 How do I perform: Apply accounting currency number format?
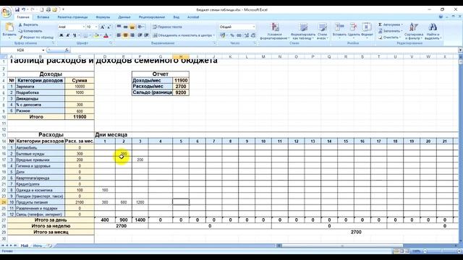coord(223,35)
